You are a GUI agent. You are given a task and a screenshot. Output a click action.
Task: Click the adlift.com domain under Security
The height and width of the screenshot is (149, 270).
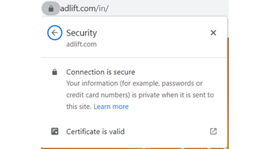82,44
